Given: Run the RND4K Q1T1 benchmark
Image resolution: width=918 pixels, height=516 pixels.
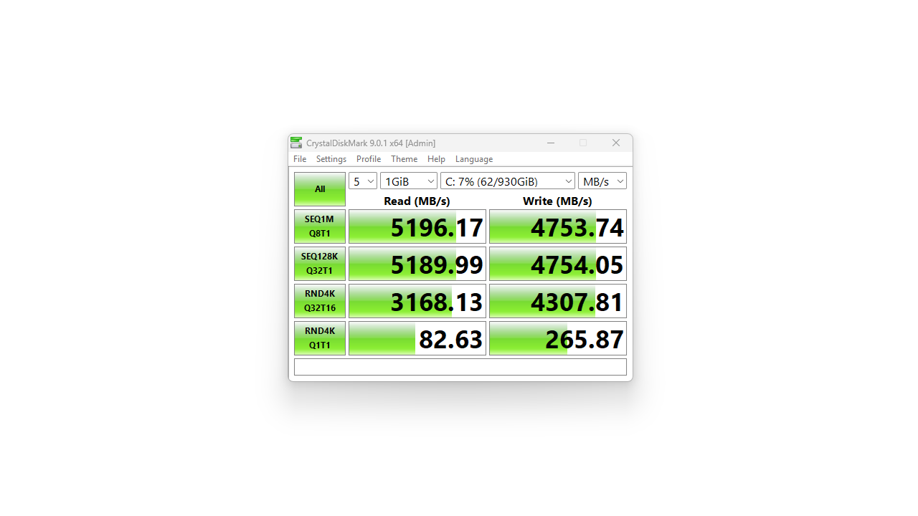Looking at the screenshot, I should [320, 338].
